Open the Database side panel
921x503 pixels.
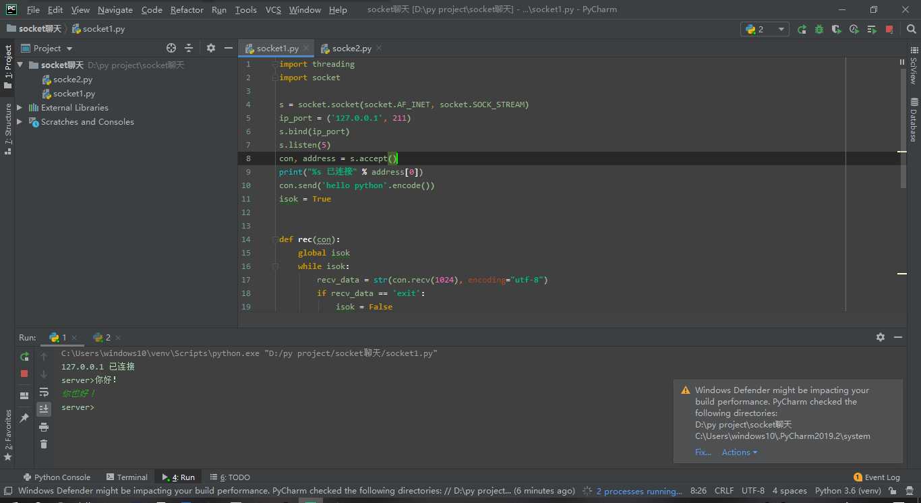(x=914, y=120)
